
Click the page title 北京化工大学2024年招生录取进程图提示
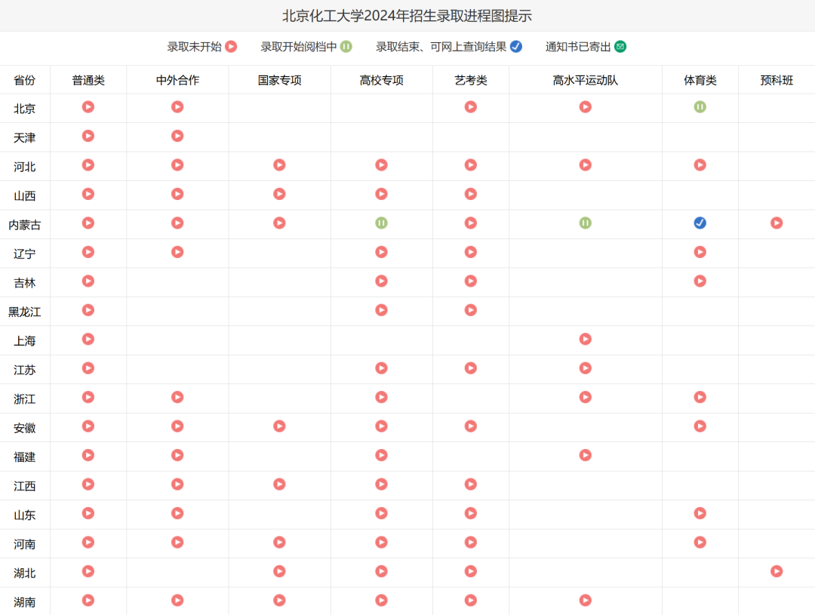click(407, 16)
